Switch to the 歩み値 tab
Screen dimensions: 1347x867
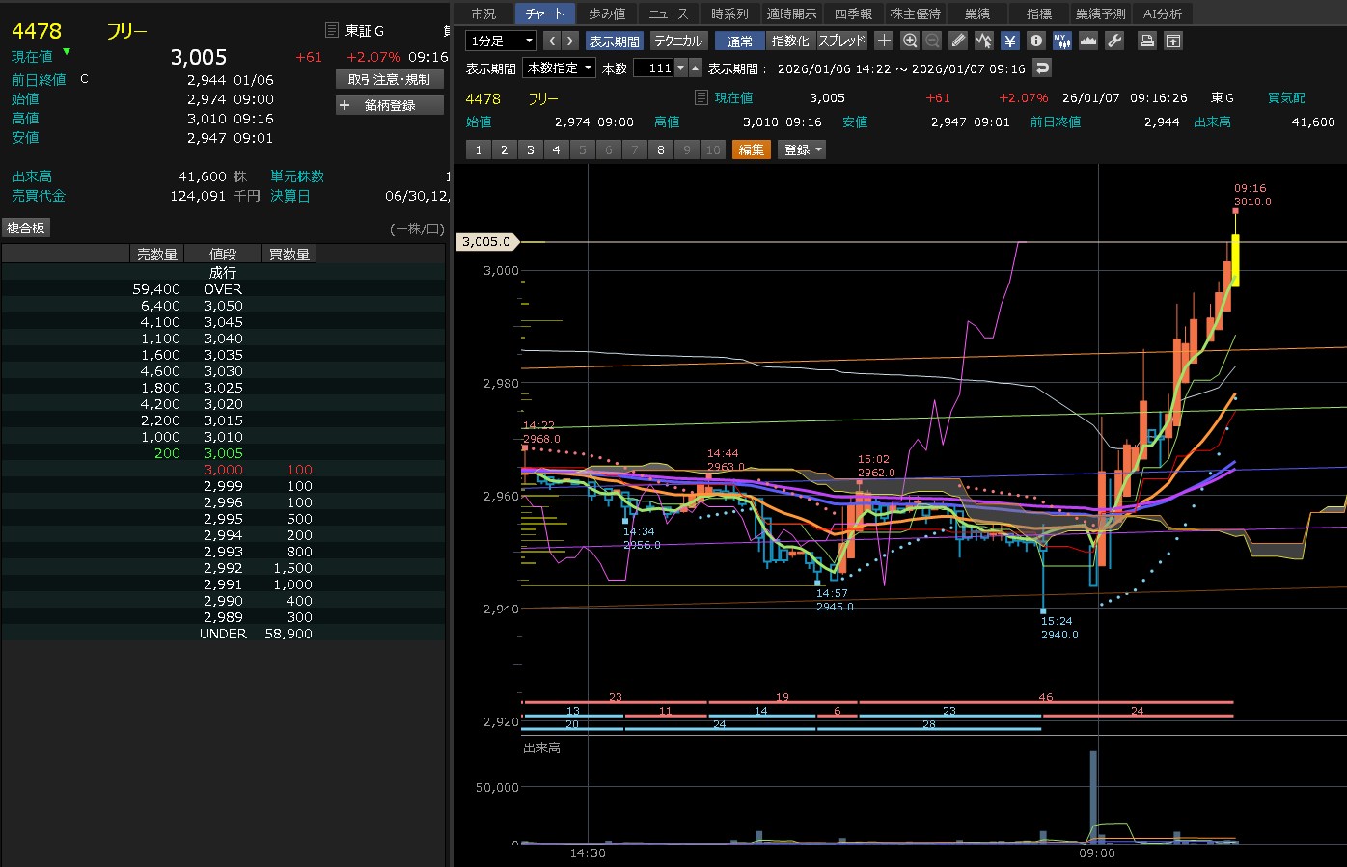point(607,14)
